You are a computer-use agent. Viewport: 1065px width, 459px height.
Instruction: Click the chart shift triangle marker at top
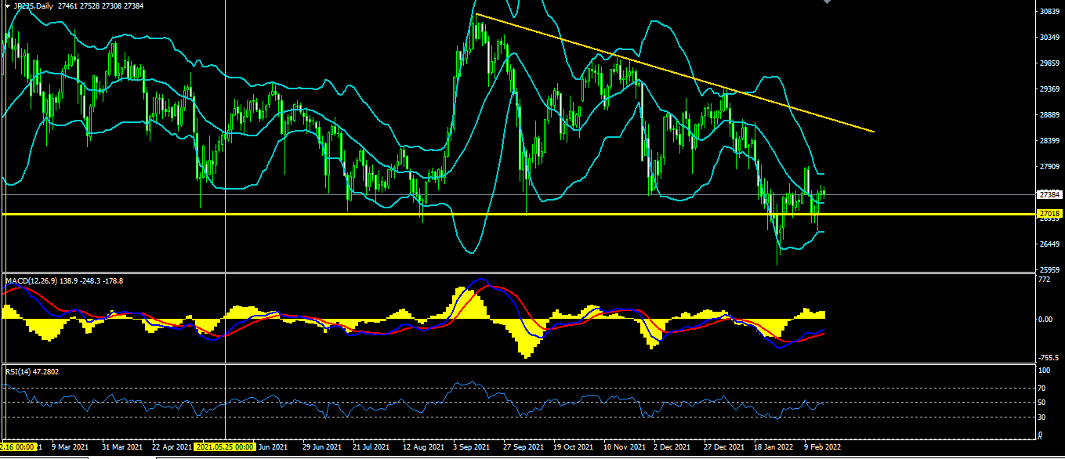(x=826, y=2)
